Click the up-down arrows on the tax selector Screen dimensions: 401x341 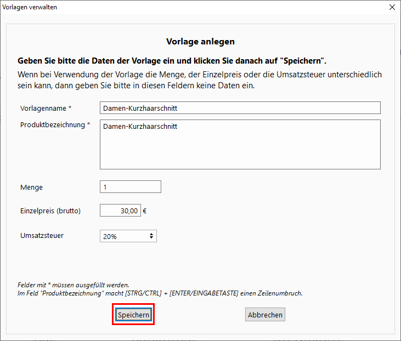point(151,236)
